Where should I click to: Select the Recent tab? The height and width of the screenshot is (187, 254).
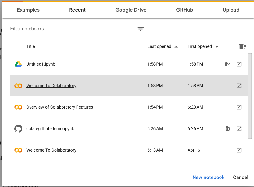click(x=77, y=10)
